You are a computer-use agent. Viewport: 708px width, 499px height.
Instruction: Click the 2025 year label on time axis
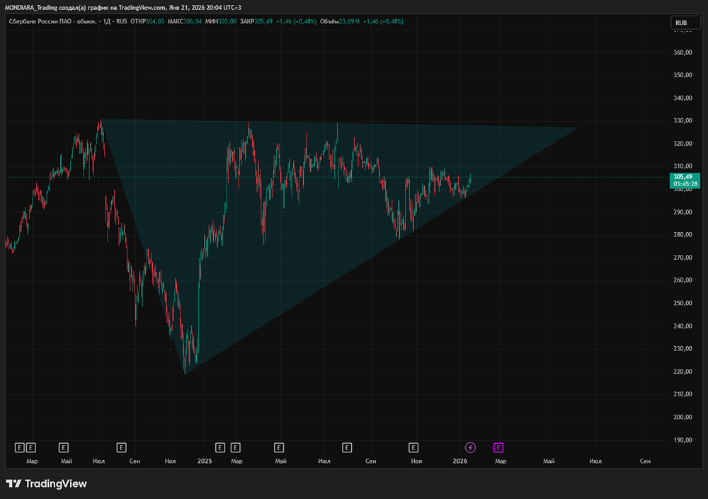[205, 461]
